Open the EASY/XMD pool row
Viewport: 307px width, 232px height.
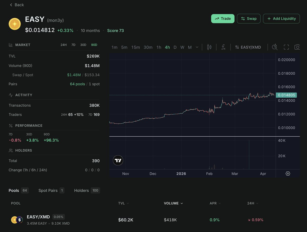coord(153,220)
